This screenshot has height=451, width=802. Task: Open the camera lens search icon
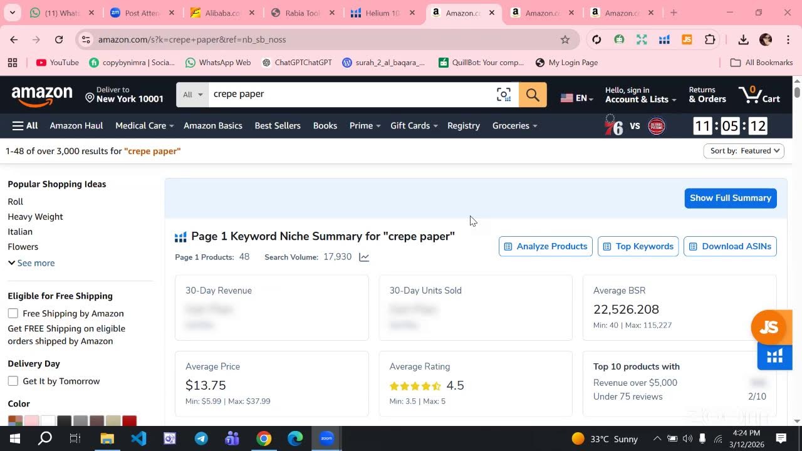coord(504,95)
